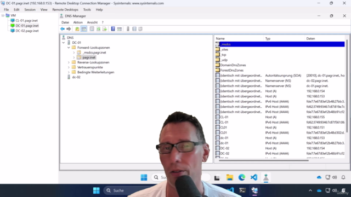Click the greyed-out last toolbar icon

pyautogui.click(x=140, y=29)
